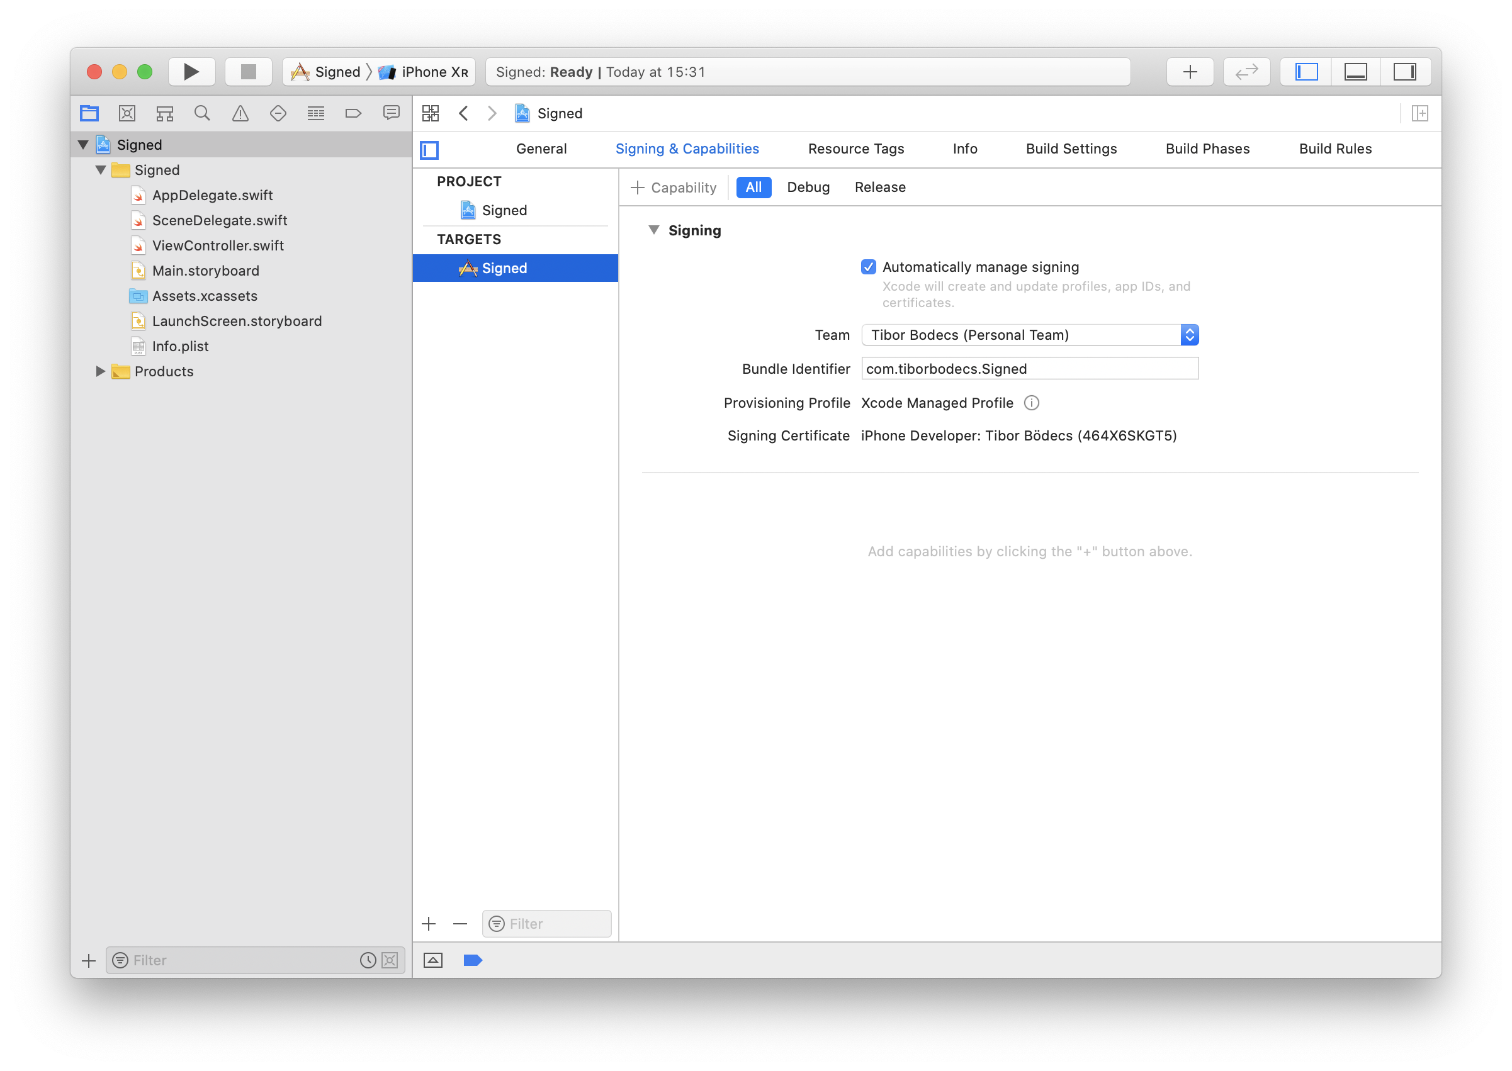1512x1071 pixels.
Task: Click the run scheme button
Action: pos(188,72)
